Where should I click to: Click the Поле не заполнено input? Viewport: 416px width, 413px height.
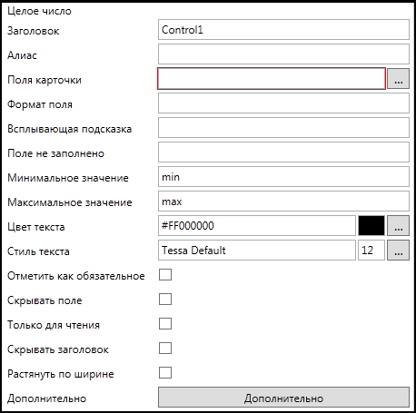[283, 152]
